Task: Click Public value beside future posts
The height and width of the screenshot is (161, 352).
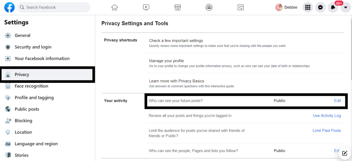Action: click(x=279, y=101)
